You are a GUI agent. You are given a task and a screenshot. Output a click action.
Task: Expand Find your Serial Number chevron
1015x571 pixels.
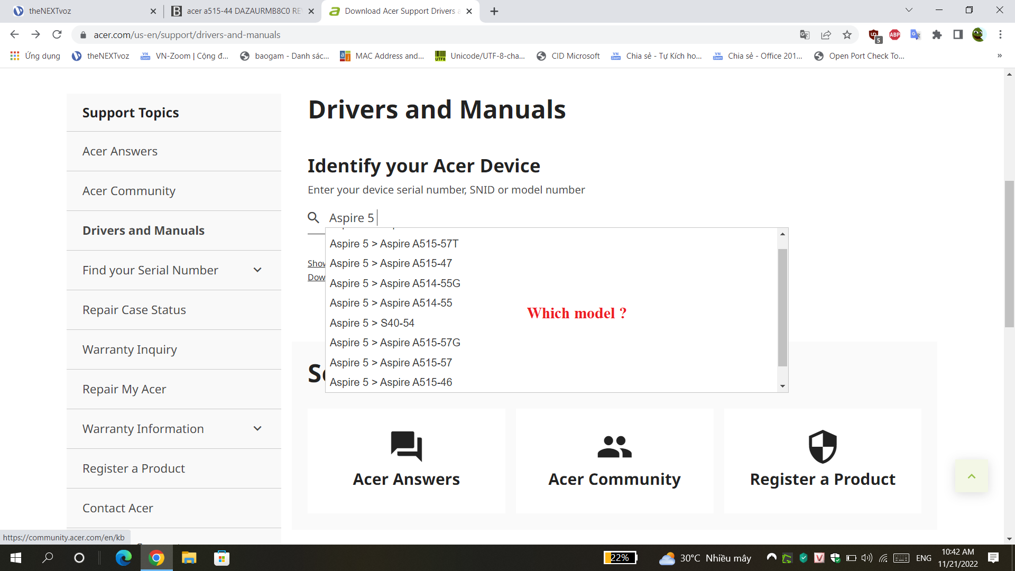tap(257, 270)
